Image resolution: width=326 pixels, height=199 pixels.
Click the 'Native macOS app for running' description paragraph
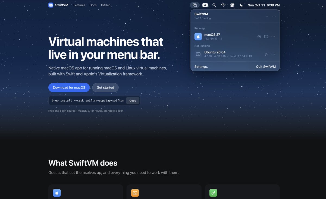pyautogui.click(x=108, y=71)
